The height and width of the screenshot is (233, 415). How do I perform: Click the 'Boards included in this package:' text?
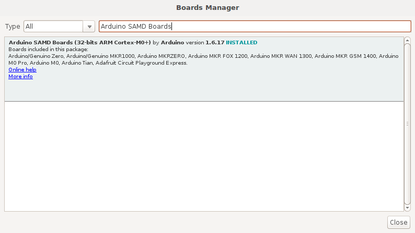tap(48, 50)
